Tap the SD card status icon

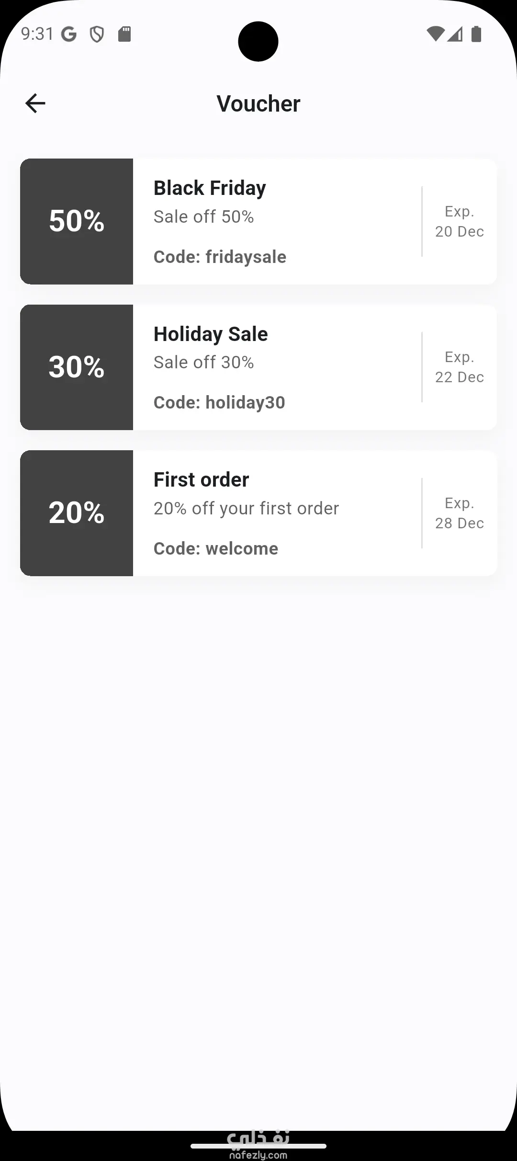(x=124, y=34)
